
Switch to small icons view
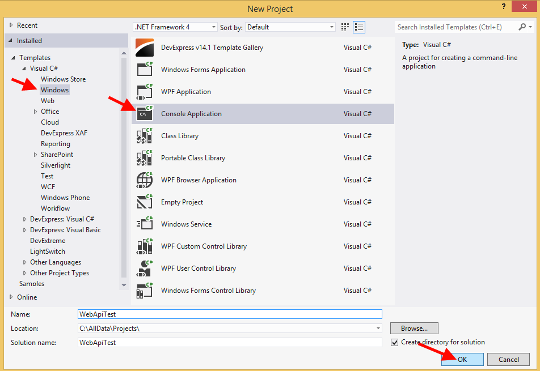[345, 27]
